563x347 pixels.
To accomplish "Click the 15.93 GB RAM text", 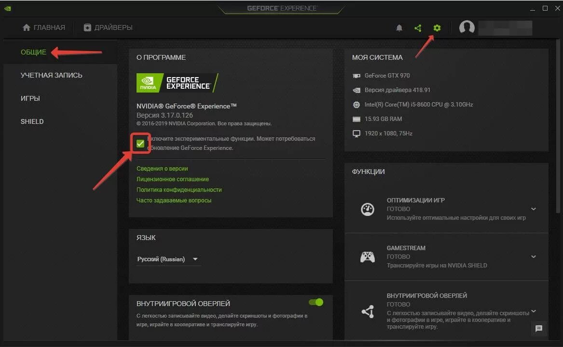I will (x=383, y=119).
